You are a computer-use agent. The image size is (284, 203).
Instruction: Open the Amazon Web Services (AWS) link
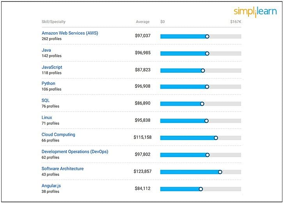point(70,33)
